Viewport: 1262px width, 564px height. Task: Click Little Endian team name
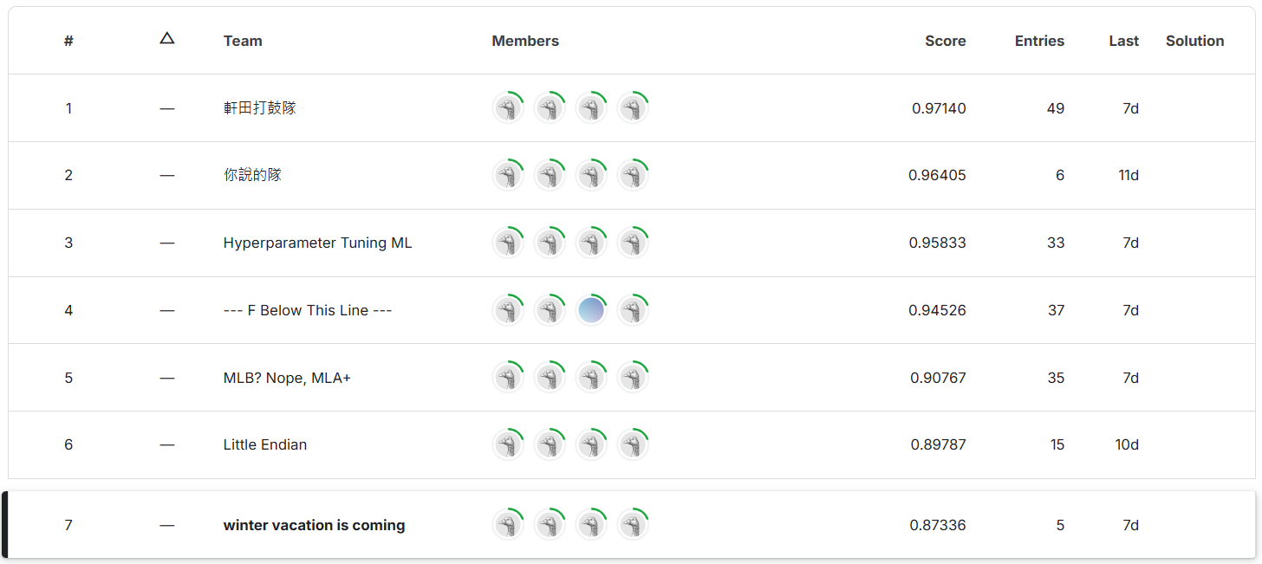click(265, 445)
